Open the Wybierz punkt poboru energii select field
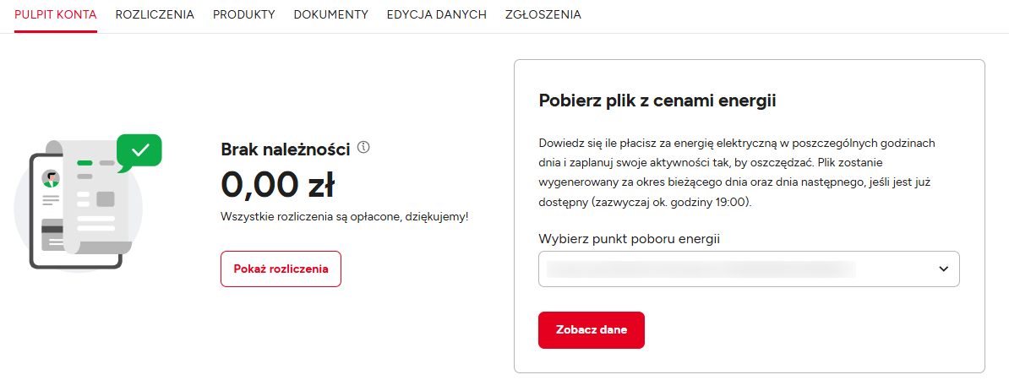This screenshot has height=391, width=1009. click(735, 269)
